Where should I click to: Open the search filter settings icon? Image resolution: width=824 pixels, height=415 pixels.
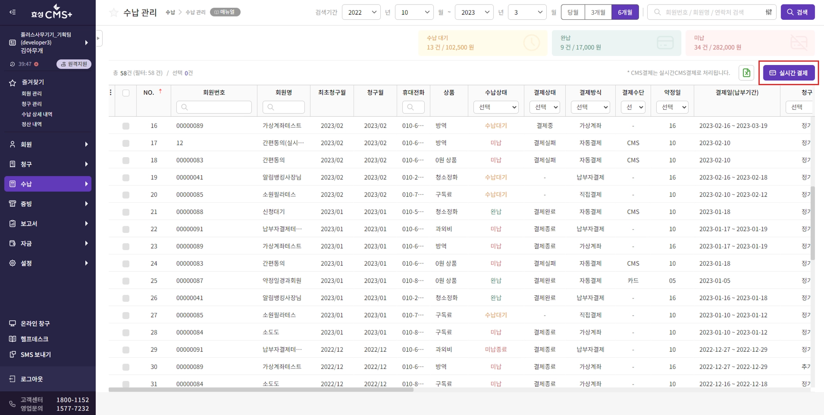[768, 12]
